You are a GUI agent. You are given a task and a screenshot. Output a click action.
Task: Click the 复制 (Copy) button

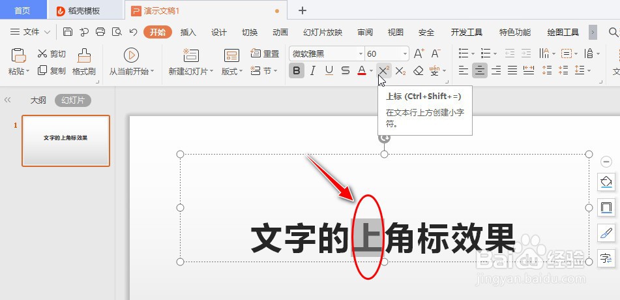pyautogui.click(x=52, y=70)
